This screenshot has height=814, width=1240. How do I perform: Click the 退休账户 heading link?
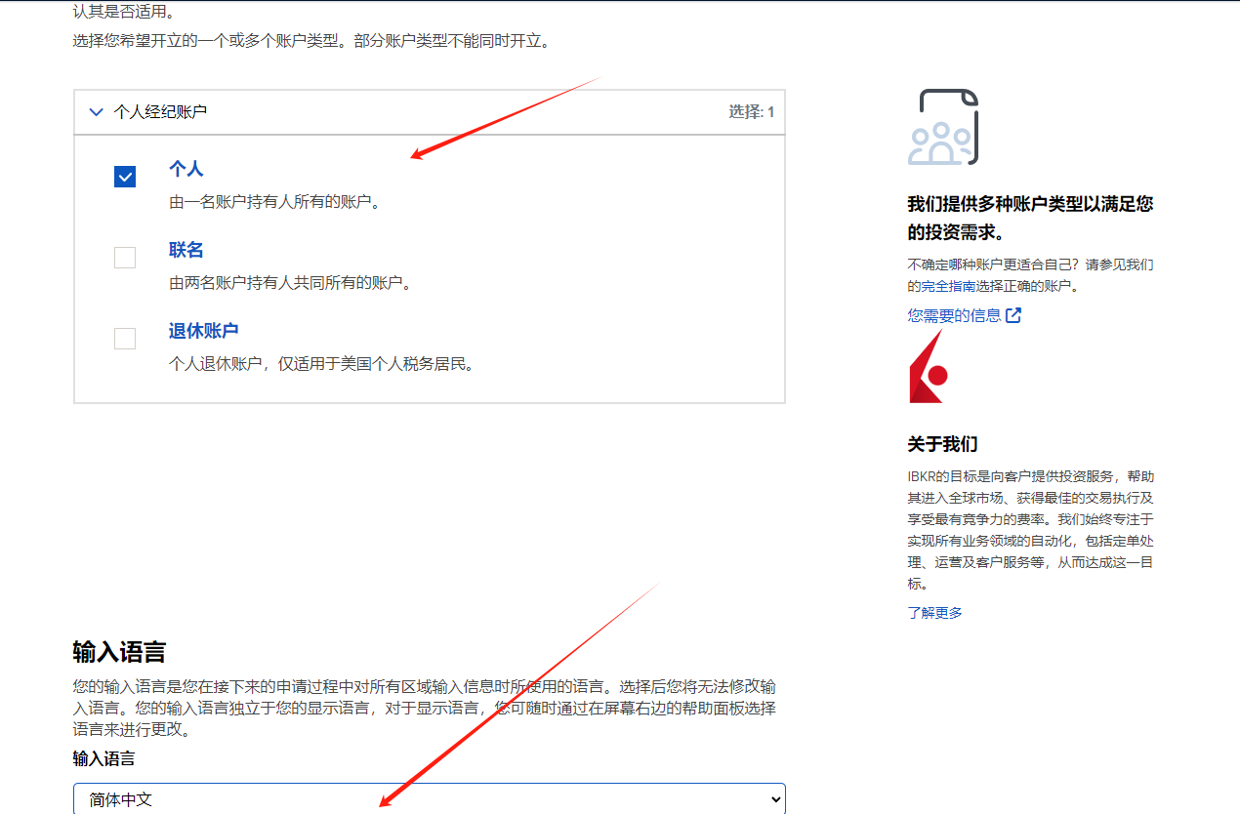pyautogui.click(x=203, y=330)
